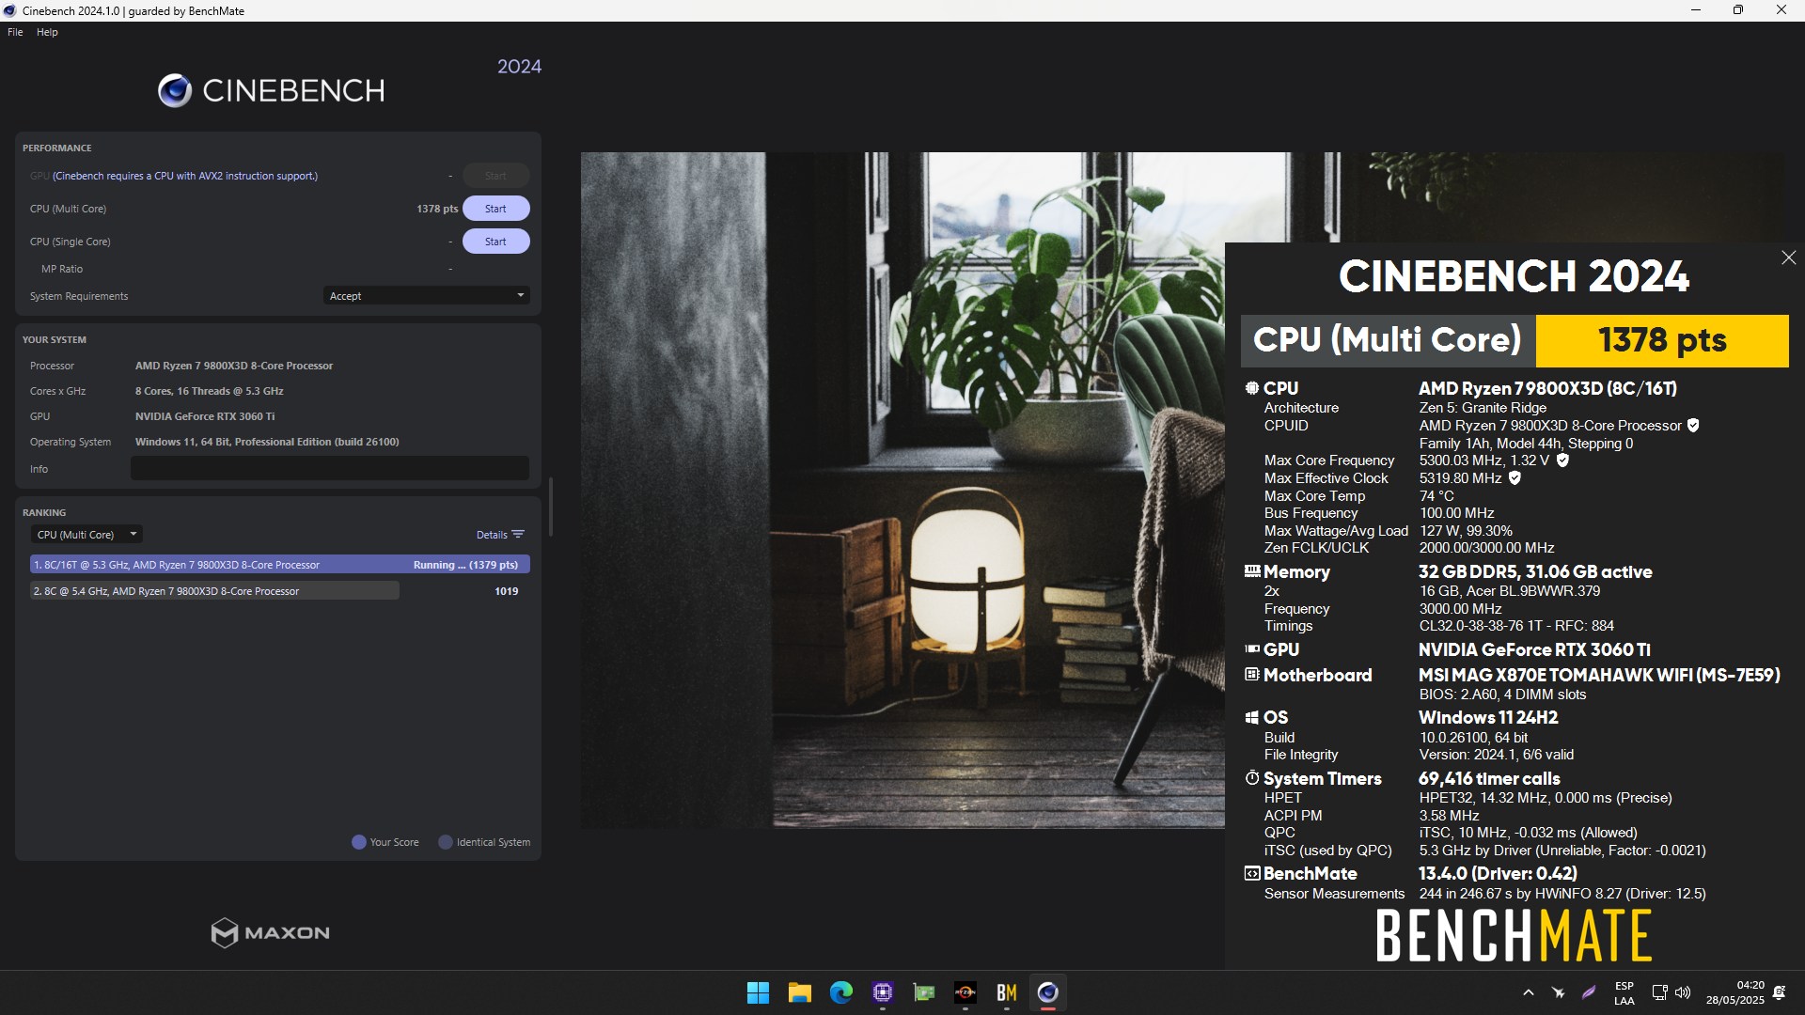Open the clock and calendar flyout

[x=1735, y=993]
